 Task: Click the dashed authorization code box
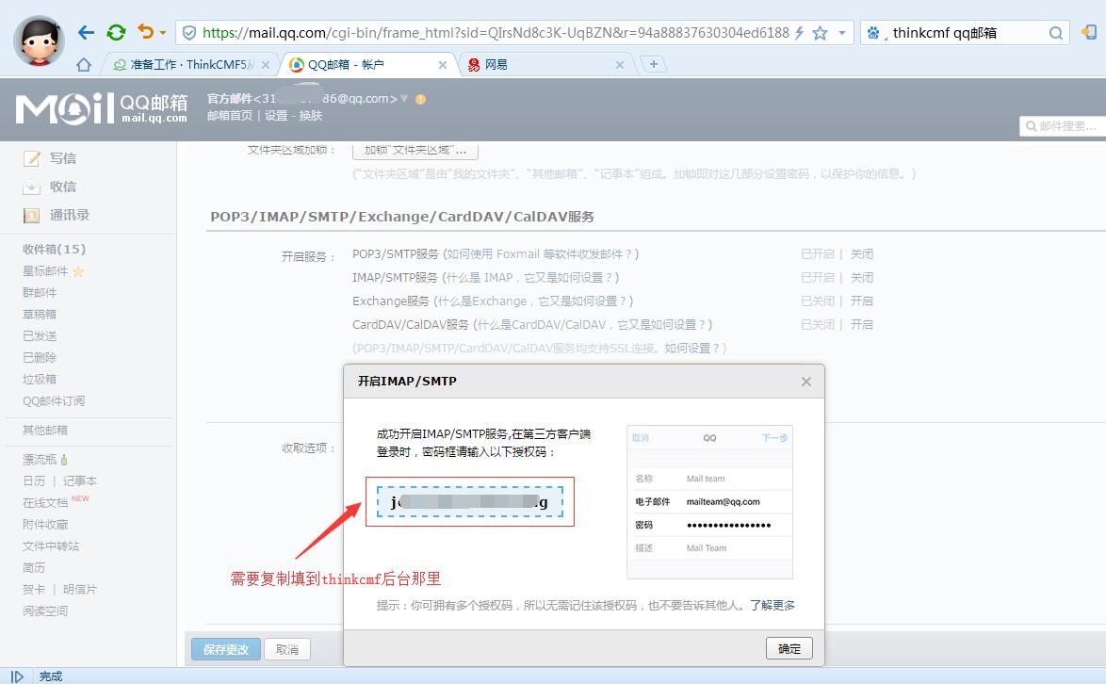(470, 502)
